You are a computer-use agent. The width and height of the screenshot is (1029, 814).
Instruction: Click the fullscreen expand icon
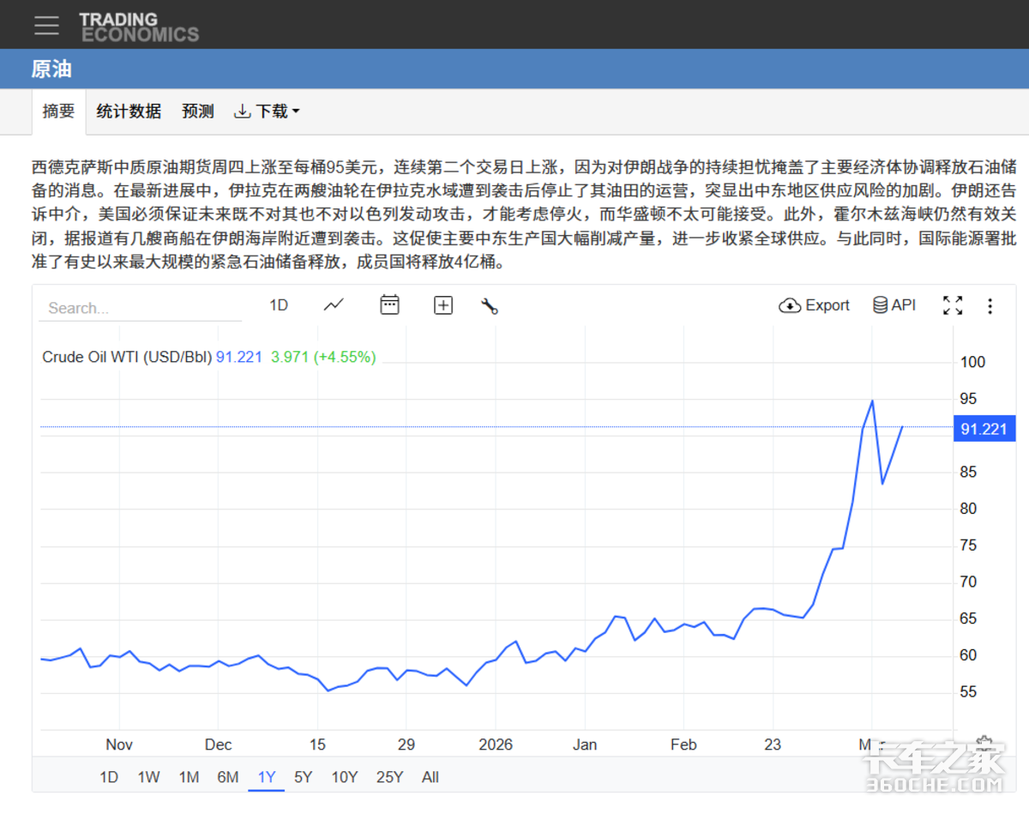[x=953, y=305]
